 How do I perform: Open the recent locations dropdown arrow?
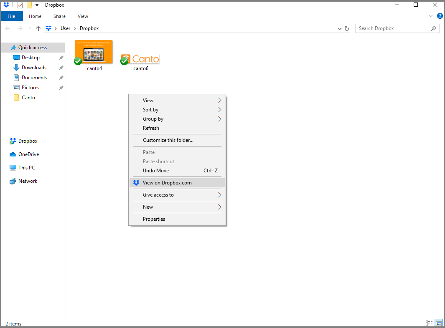point(30,28)
